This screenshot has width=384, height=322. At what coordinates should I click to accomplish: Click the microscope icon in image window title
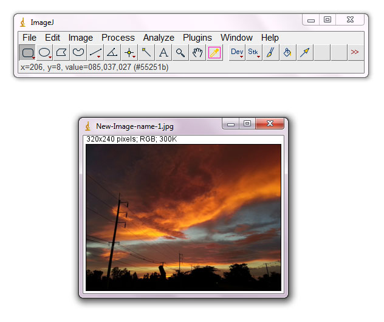[x=87, y=126]
